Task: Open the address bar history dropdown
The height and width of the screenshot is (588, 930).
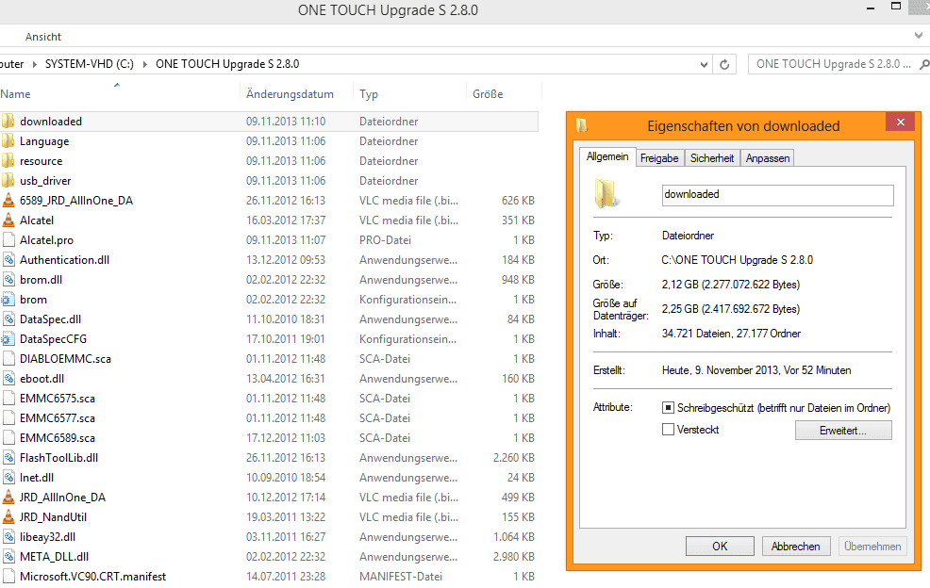Action: coord(704,65)
